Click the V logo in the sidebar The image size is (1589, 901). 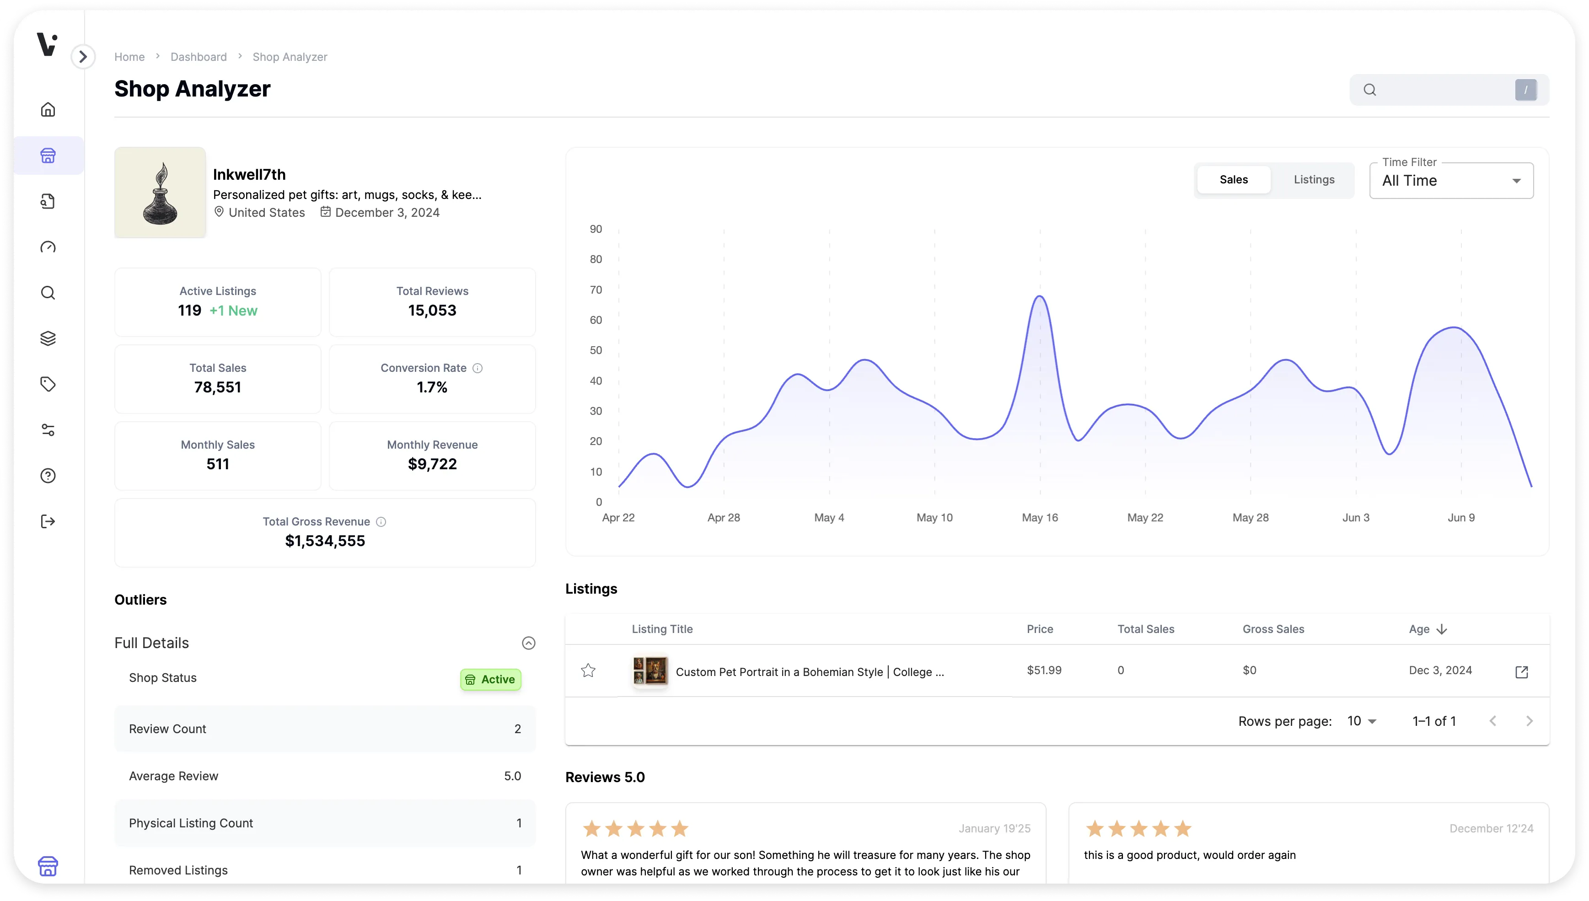47,44
